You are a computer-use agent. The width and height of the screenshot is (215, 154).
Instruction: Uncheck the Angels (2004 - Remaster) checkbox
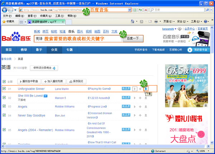click(x=4, y=130)
